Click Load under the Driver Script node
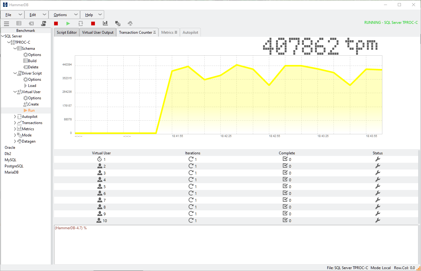 pos(32,86)
